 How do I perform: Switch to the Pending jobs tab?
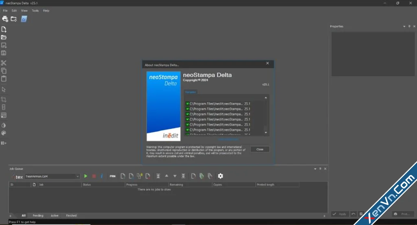38,215
